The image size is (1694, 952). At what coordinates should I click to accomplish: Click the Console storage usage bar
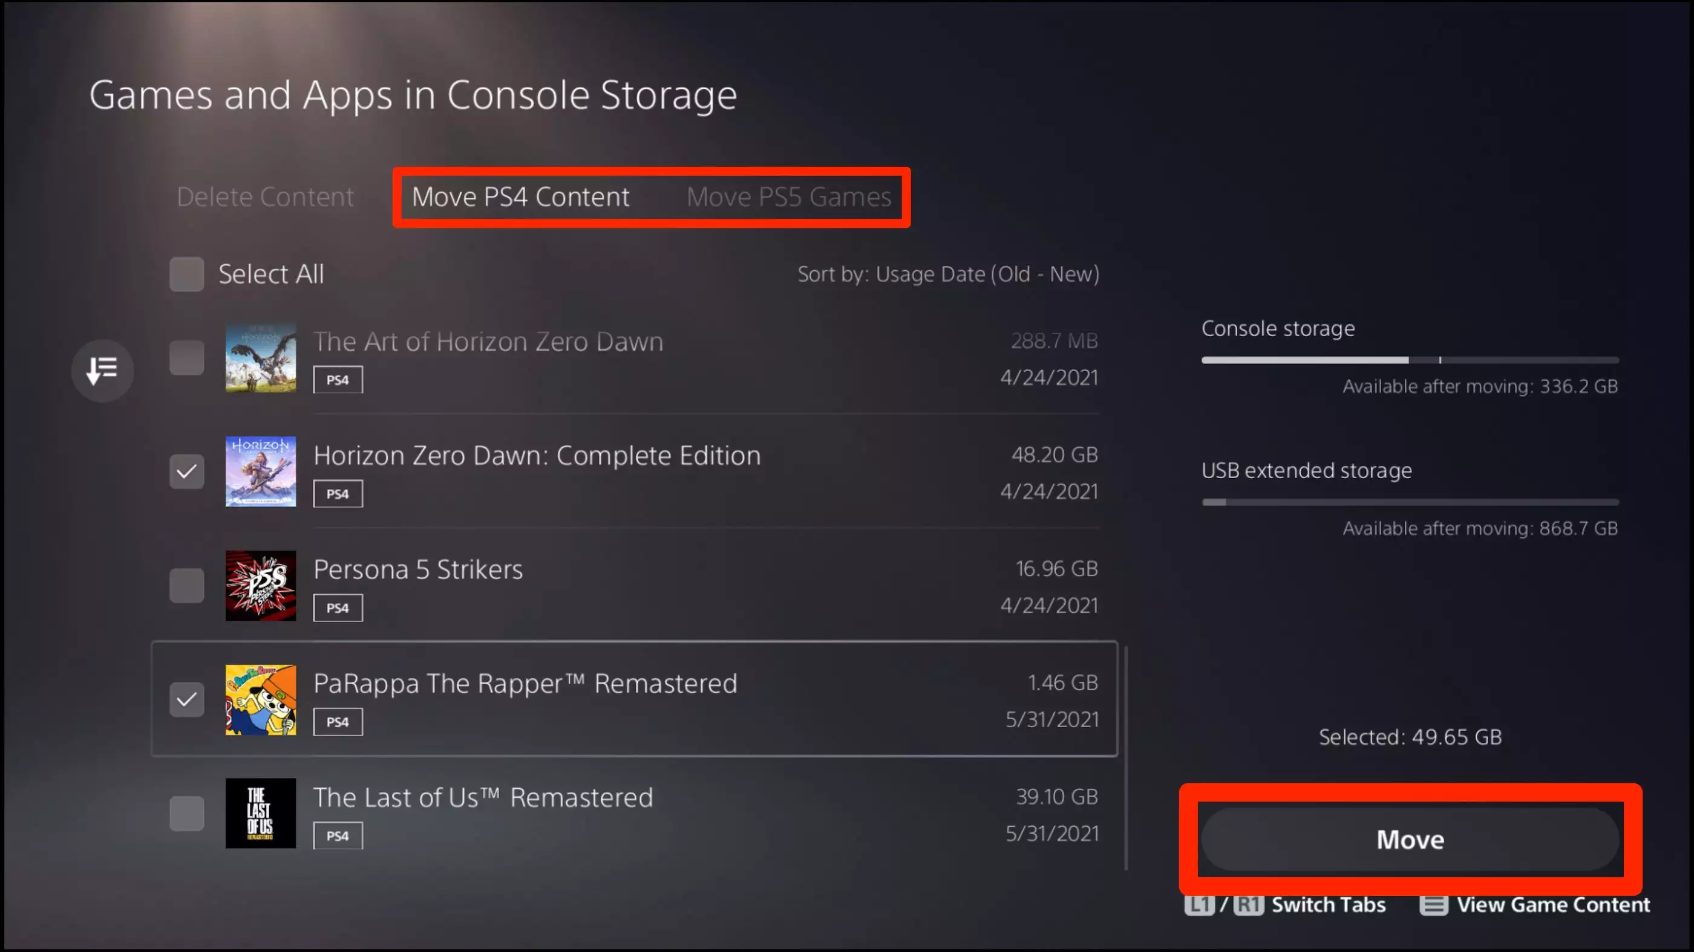[1410, 360]
